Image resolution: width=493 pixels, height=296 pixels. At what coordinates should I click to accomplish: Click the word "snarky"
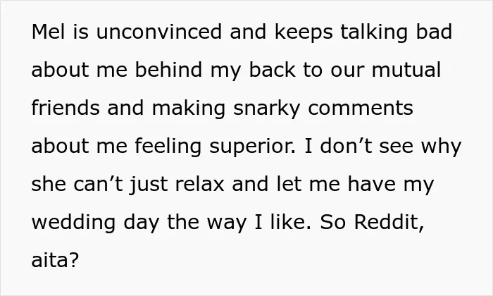pos(267,109)
